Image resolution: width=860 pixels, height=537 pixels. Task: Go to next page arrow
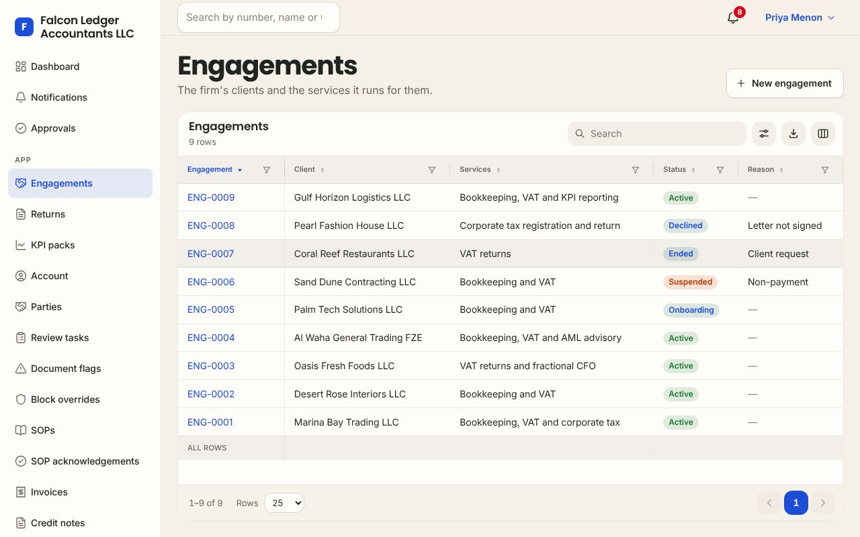point(823,503)
